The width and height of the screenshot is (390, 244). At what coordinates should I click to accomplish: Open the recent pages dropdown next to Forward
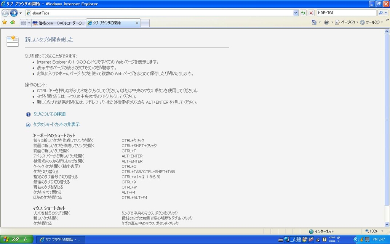(x=21, y=13)
